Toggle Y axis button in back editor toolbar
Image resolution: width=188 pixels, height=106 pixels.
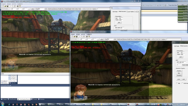point(5,9)
